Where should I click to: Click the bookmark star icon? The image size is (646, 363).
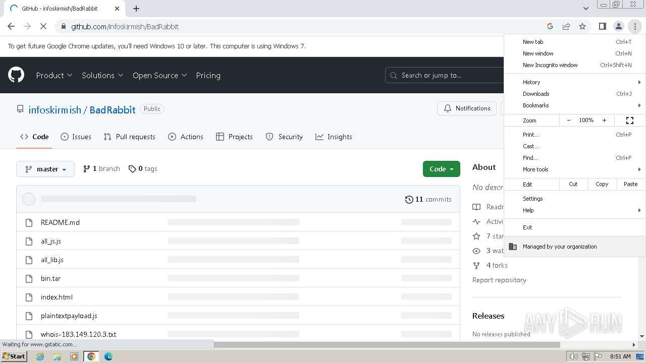[x=582, y=26]
